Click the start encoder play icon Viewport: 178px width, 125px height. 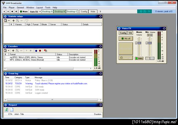(27, 51)
